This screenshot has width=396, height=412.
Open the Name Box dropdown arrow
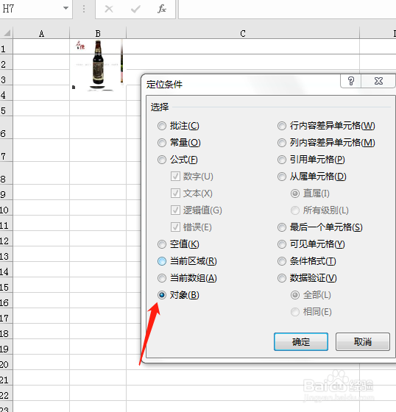66,8
